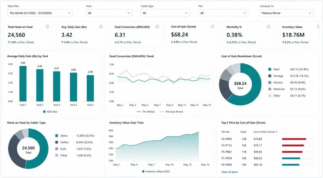The image size is (323, 178).
Task: Click info icon on Total Head on Feed card
Action: (47, 27)
